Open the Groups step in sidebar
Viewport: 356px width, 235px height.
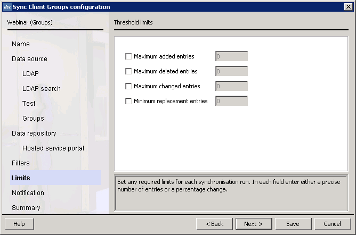tap(33, 119)
